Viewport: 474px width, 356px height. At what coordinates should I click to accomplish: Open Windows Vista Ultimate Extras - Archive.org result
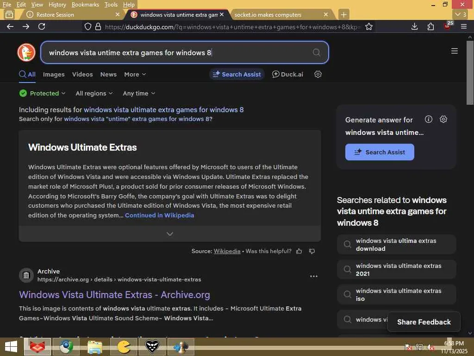pyautogui.click(x=115, y=294)
